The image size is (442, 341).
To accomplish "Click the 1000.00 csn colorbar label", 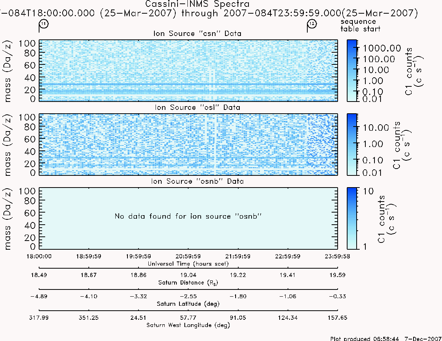I will (382, 48).
